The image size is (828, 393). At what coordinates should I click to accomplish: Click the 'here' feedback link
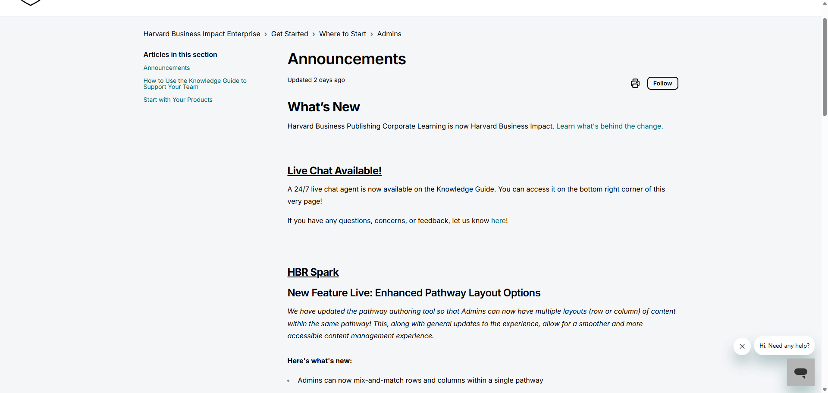tap(498, 220)
